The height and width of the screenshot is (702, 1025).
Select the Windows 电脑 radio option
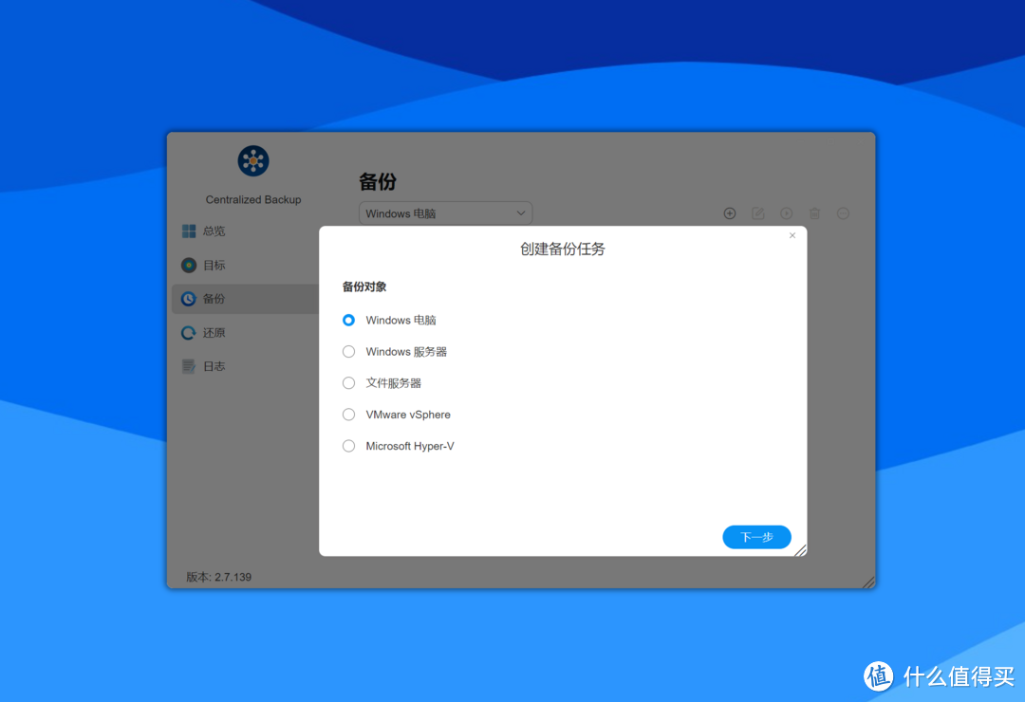point(348,320)
